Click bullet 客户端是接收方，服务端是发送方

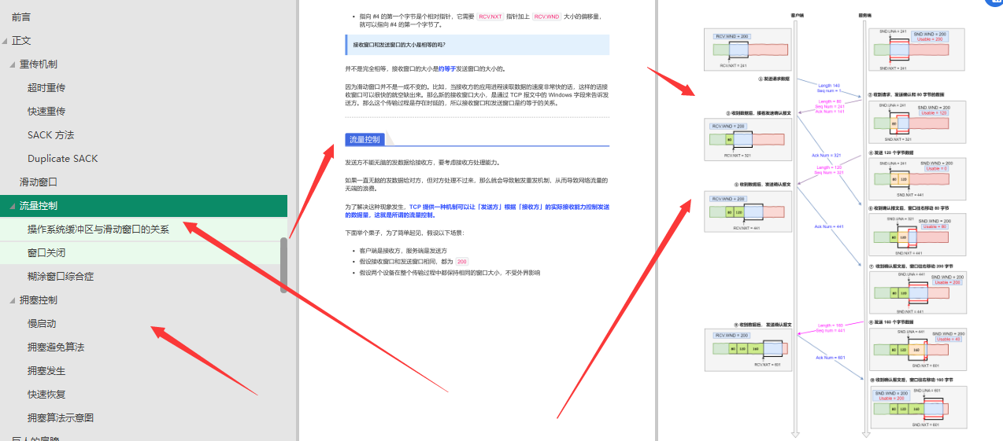click(403, 251)
